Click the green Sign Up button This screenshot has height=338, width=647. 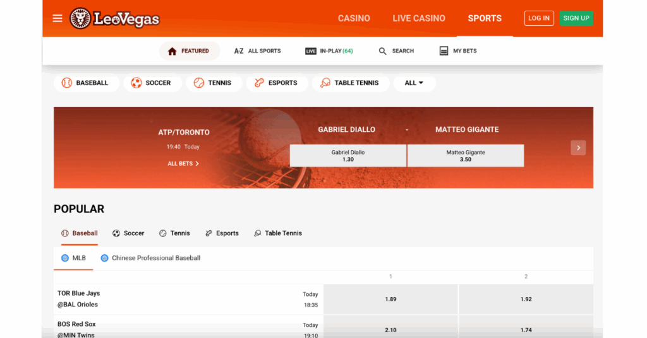click(x=576, y=18)
